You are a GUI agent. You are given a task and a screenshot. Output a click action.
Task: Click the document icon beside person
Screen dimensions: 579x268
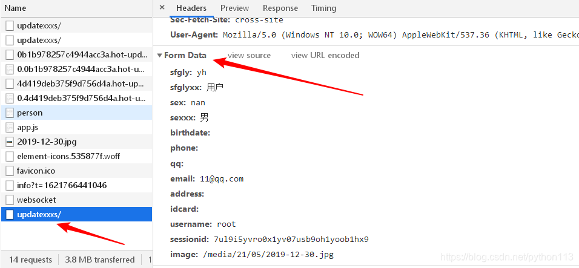(x=10, y=113)
